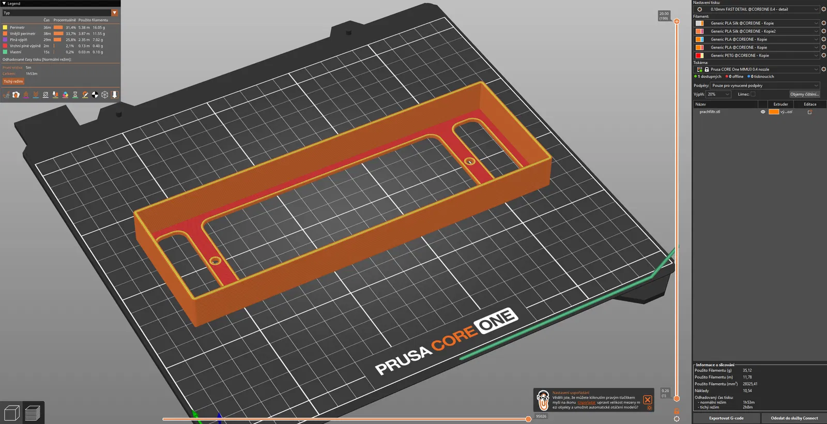Click the Editace column header
Viewport: 827px width, 424px height.
point(810,104)
